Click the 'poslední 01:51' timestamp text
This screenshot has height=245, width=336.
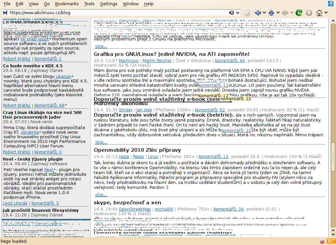[x=262, y=209]
